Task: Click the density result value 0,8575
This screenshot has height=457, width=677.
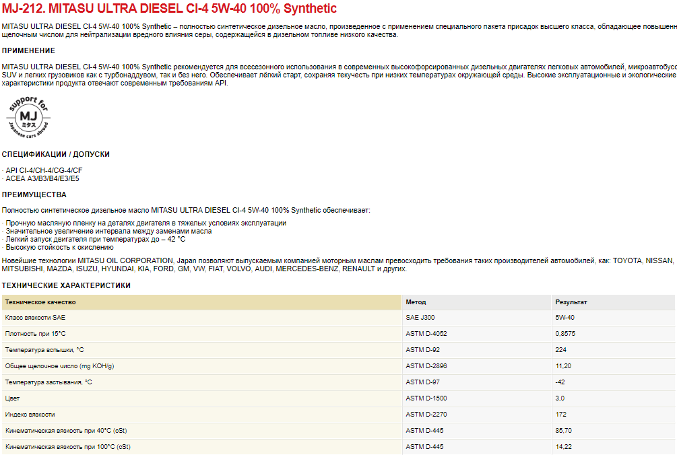Action: [x=566, y=333]
